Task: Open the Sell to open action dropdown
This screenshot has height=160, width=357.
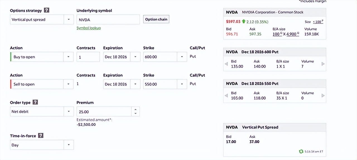Action: (42, 84)
